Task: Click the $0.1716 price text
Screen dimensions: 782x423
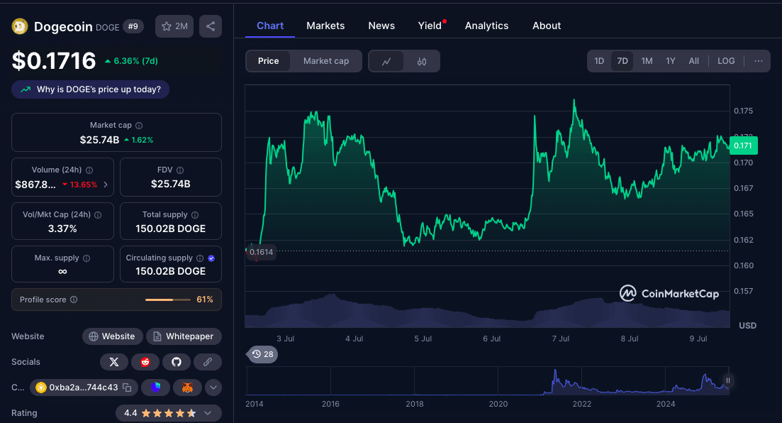Action: [54, 61]
